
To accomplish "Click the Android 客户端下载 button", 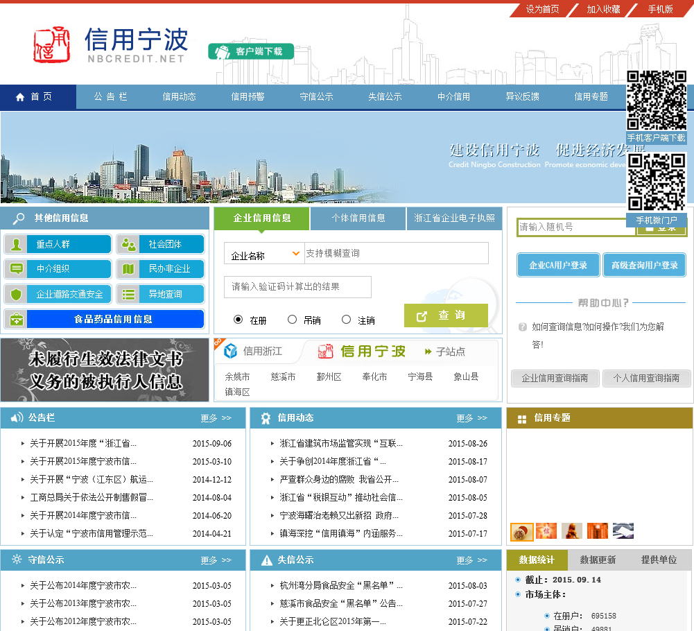I will (x=251, y=51).
